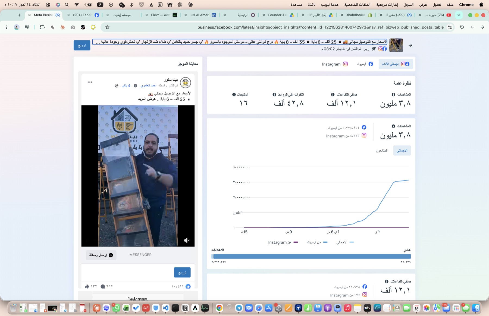Open Telegram from the Dock

click(239, 308)
